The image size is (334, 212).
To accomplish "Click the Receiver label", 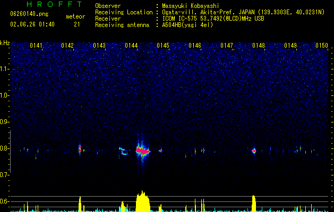I will point(108,19).
